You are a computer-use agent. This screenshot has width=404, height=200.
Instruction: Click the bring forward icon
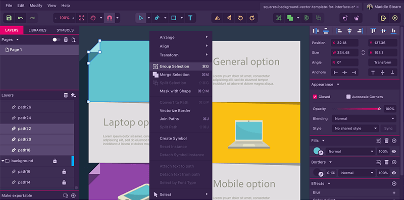[345, 18]
